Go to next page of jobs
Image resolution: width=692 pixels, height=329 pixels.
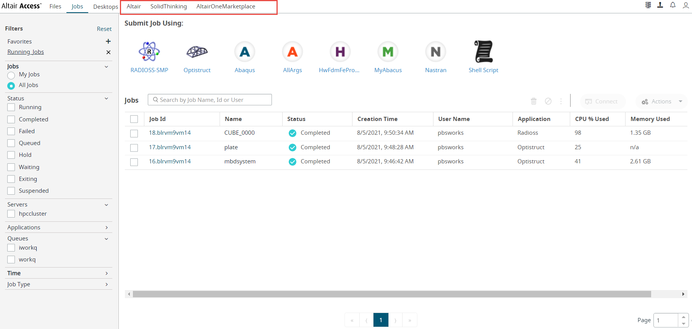395,320
